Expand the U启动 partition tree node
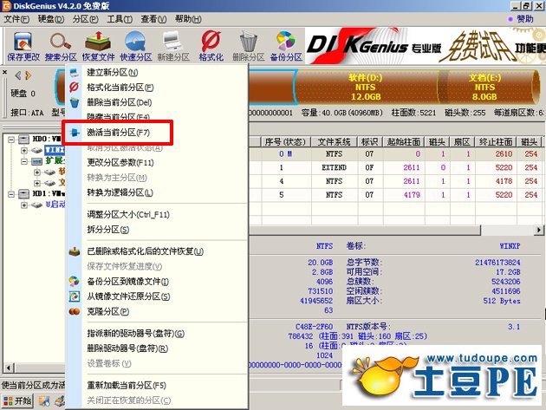Image resolution: width=546 pixels, height=410 pixels. pyautogui.click(x=24, y=205)
